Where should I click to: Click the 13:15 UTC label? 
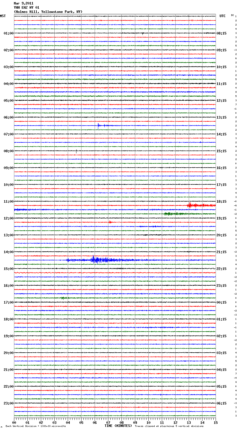[x=221, y=117]
